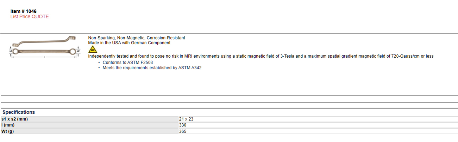Click the s1 dimension marker on wrench diagram

coord(11,52)
